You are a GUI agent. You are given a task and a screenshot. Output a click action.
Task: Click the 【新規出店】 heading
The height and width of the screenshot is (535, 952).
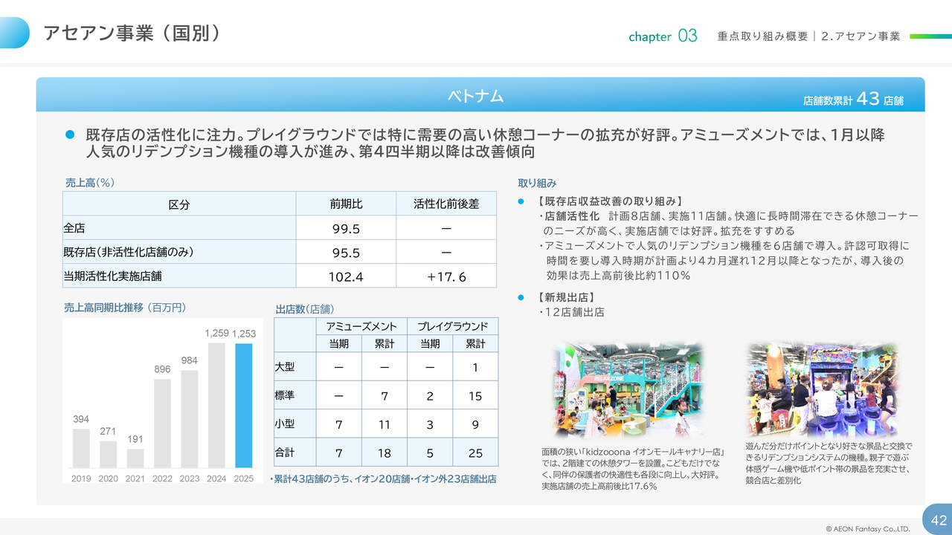pos(565,297)
